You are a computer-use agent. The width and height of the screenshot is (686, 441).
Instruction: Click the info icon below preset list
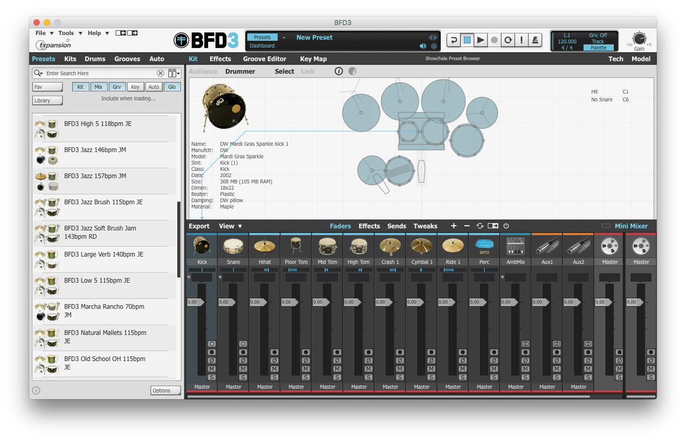coord(36,390)
